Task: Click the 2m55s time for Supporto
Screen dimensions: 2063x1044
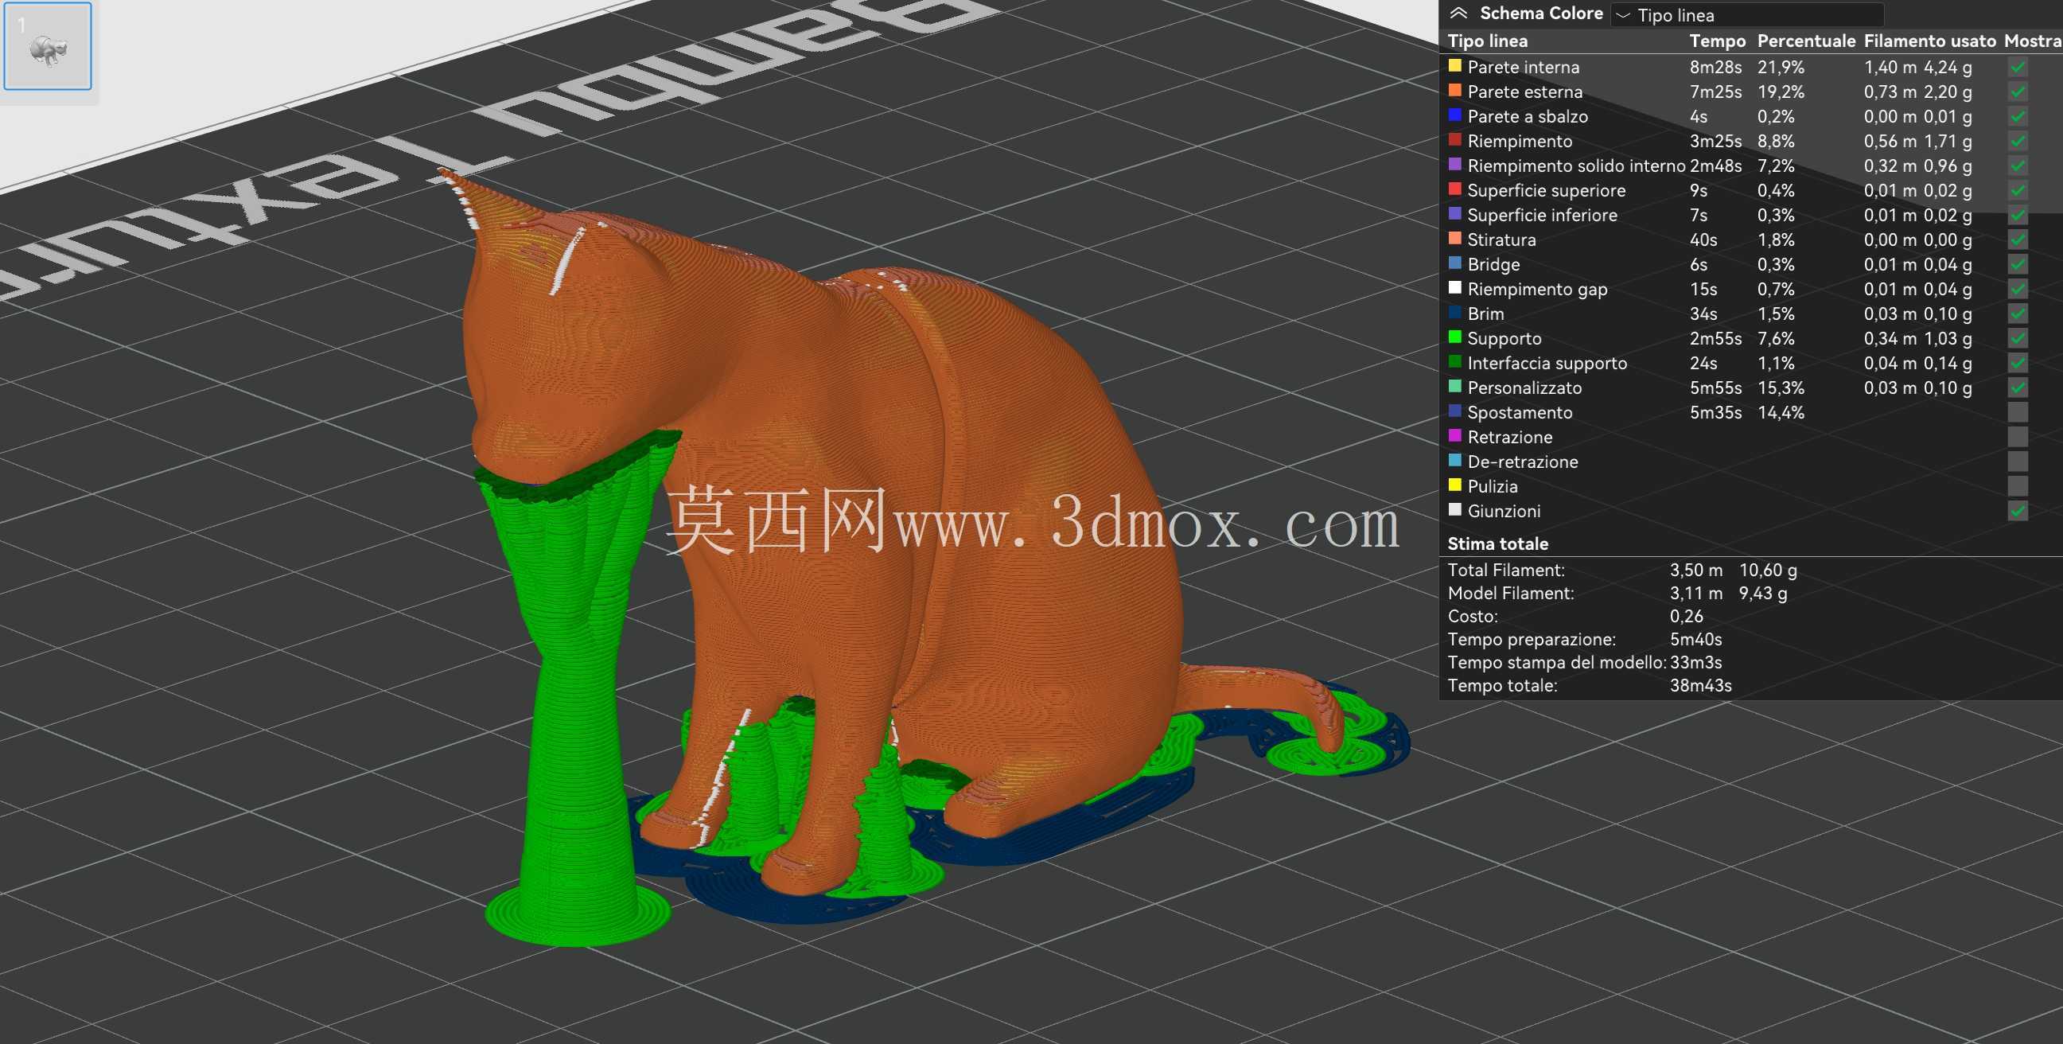Action: click(1715, 339)
